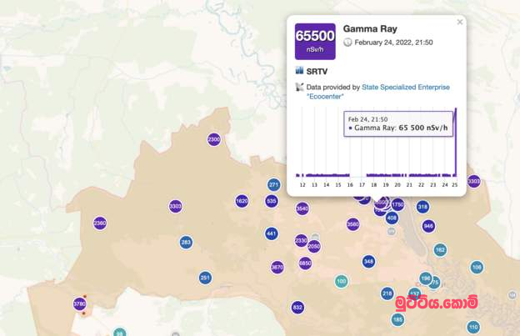520x336 pixels.
Task: Select the teal 100 sensor marker
Action: (341, 282)
